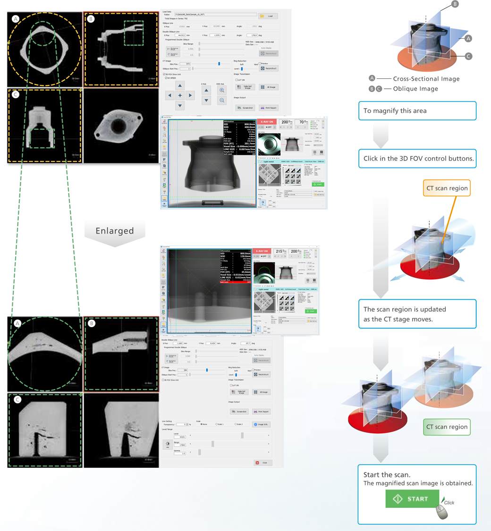Screen dimensions: 491x531
Task: Click All Image in the upper settings panel
Action: click(x=269, y=87)
